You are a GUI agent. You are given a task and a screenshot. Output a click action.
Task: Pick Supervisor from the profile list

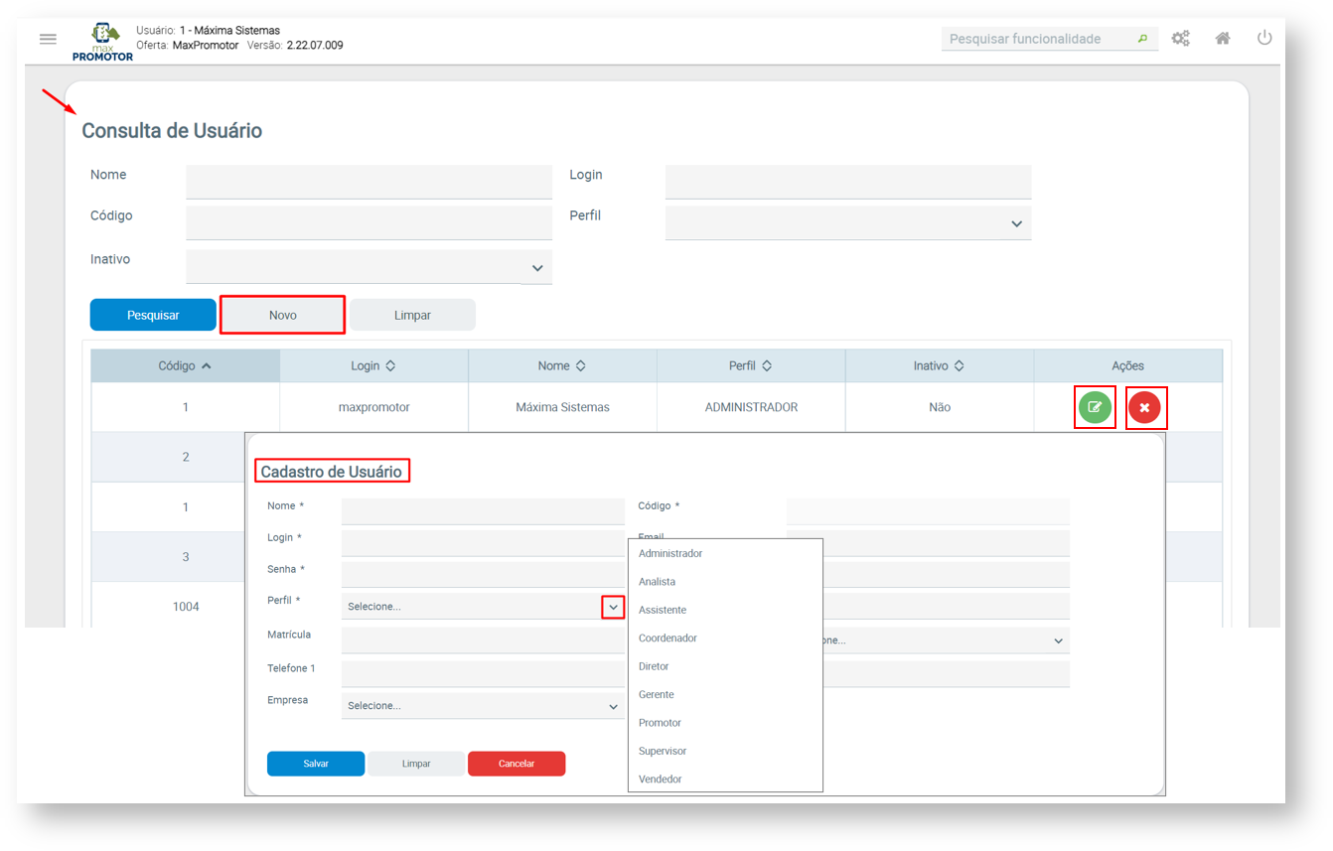tap(663, 752)
